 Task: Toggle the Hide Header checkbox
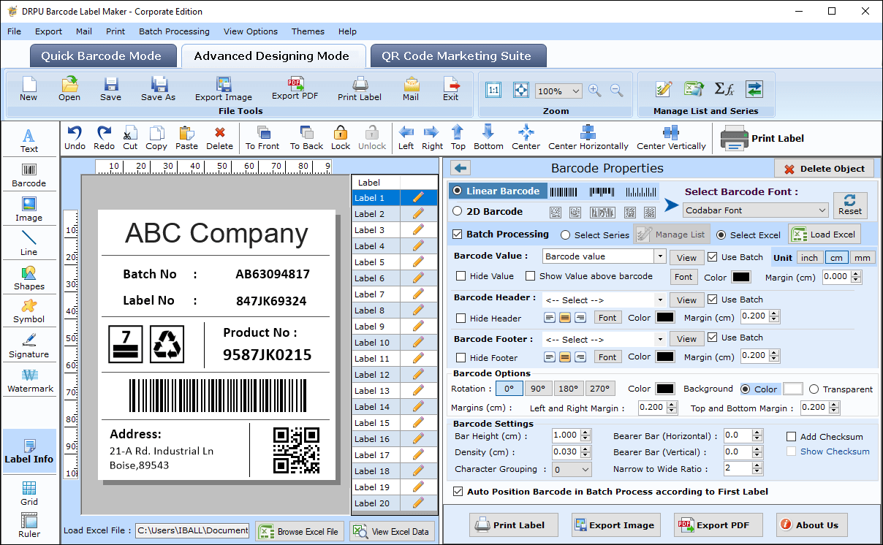[x=461, y=319]
